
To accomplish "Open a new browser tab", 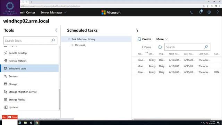I will tap(31, 2).
